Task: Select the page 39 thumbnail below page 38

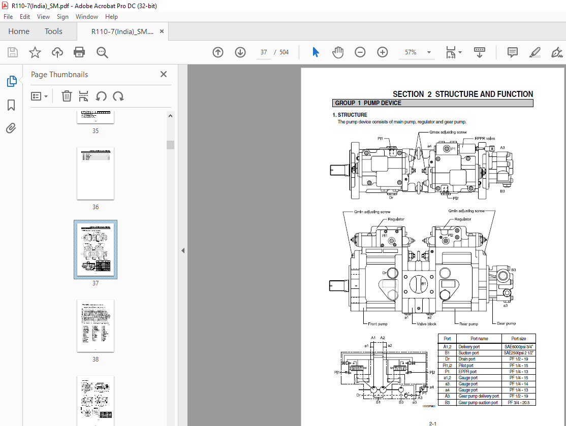Action: click(x=96, y=401)
